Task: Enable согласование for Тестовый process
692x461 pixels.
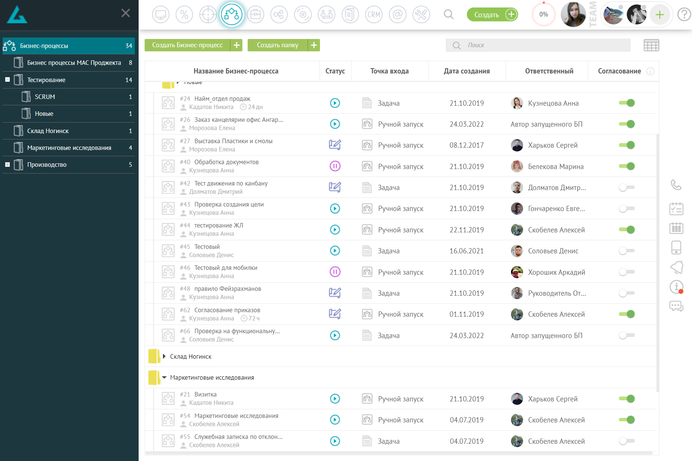Action: (626, 251)
